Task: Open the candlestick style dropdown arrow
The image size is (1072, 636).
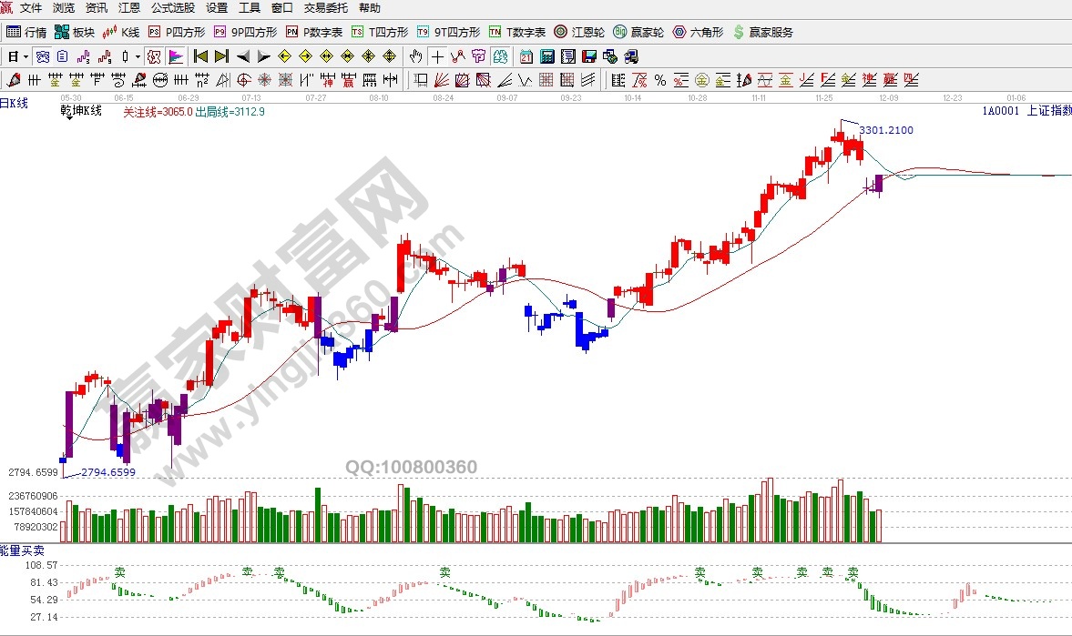Action: pyautogui.click(x=138, y=56)
